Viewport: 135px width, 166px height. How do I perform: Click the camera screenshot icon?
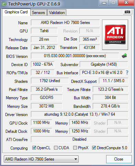[127, 12]
